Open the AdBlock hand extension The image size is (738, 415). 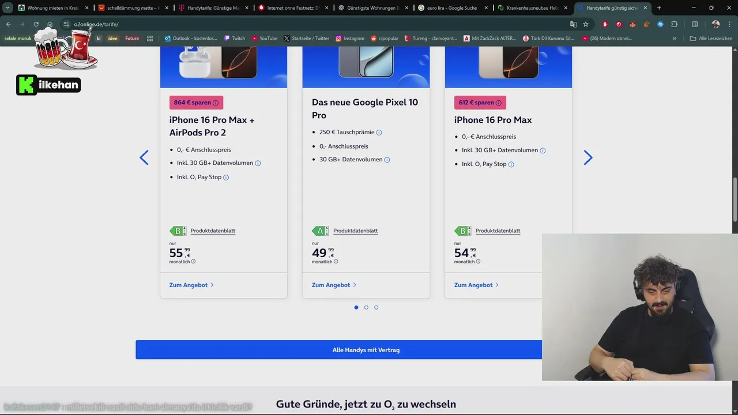click(605, 24)
